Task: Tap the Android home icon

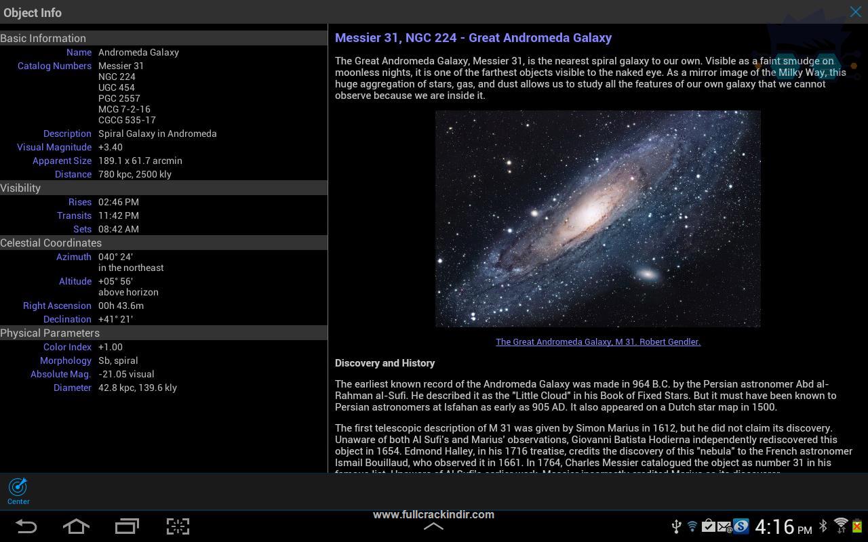Action: (x=76, y=526)
